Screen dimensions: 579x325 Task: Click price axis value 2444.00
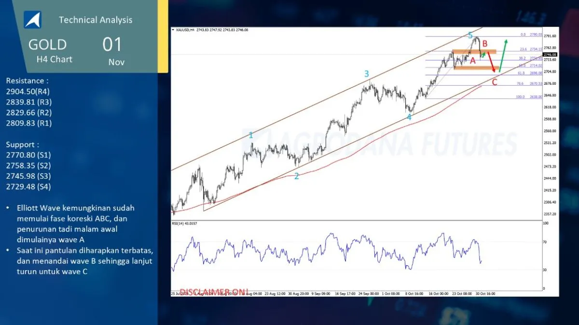coord(550,179)
